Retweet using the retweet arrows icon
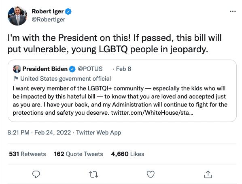Screen dimensions: 242x184 (93, 174)
